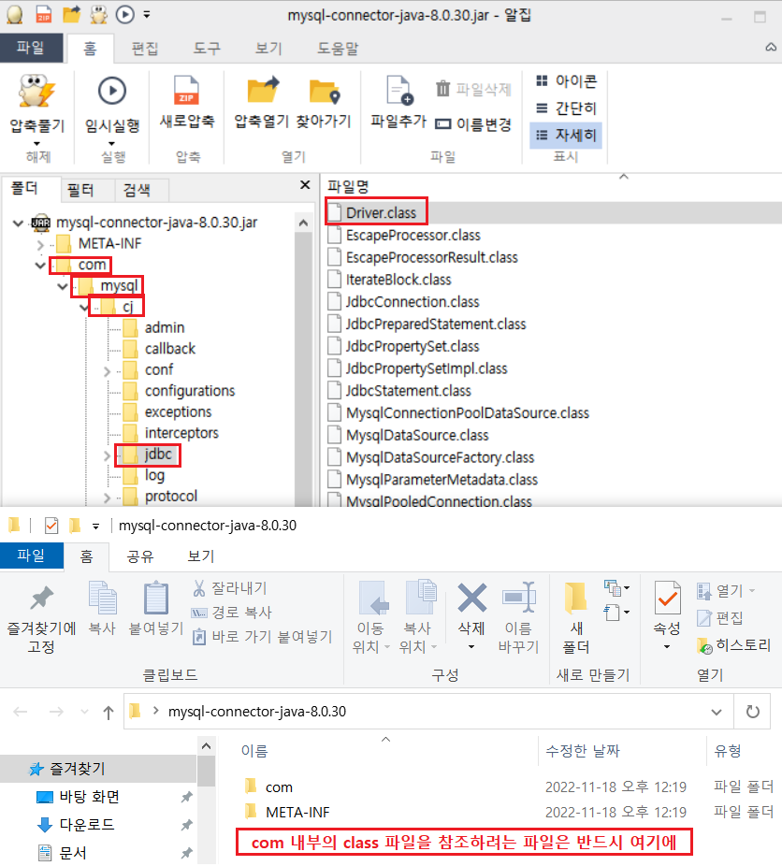Click the 속성 properties icon
This screenshot has height=866, width=782.
tap(668, 599)
